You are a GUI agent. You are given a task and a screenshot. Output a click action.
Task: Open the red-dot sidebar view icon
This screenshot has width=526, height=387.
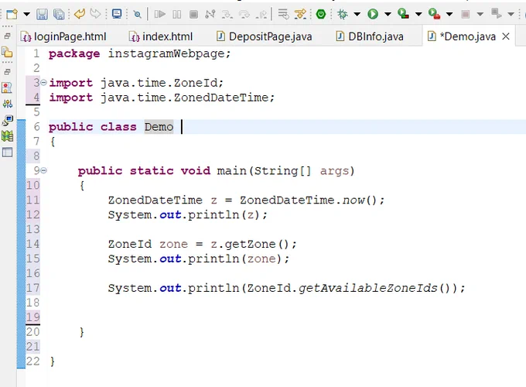click(x=8, y=87)
